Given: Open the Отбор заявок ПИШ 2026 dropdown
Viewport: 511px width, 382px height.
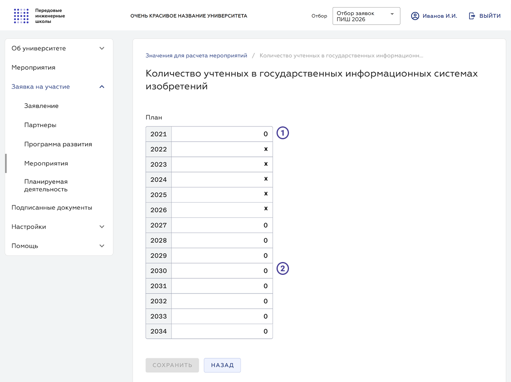Looking at the screenshot, I should 366,16.
